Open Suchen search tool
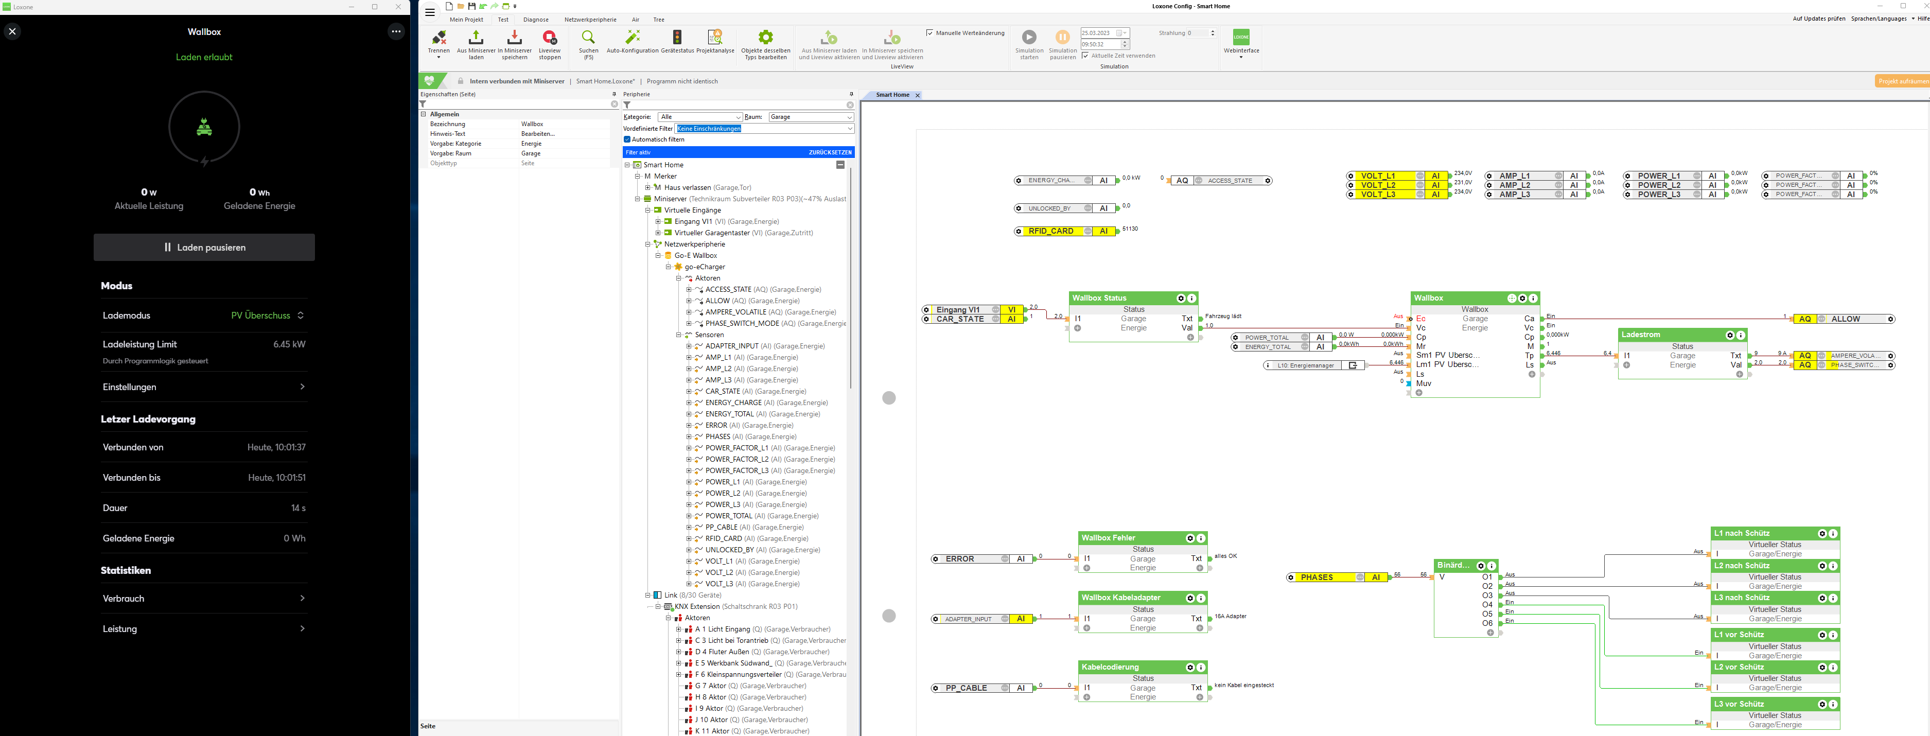1930x736 pixels. tap(588, 38)
